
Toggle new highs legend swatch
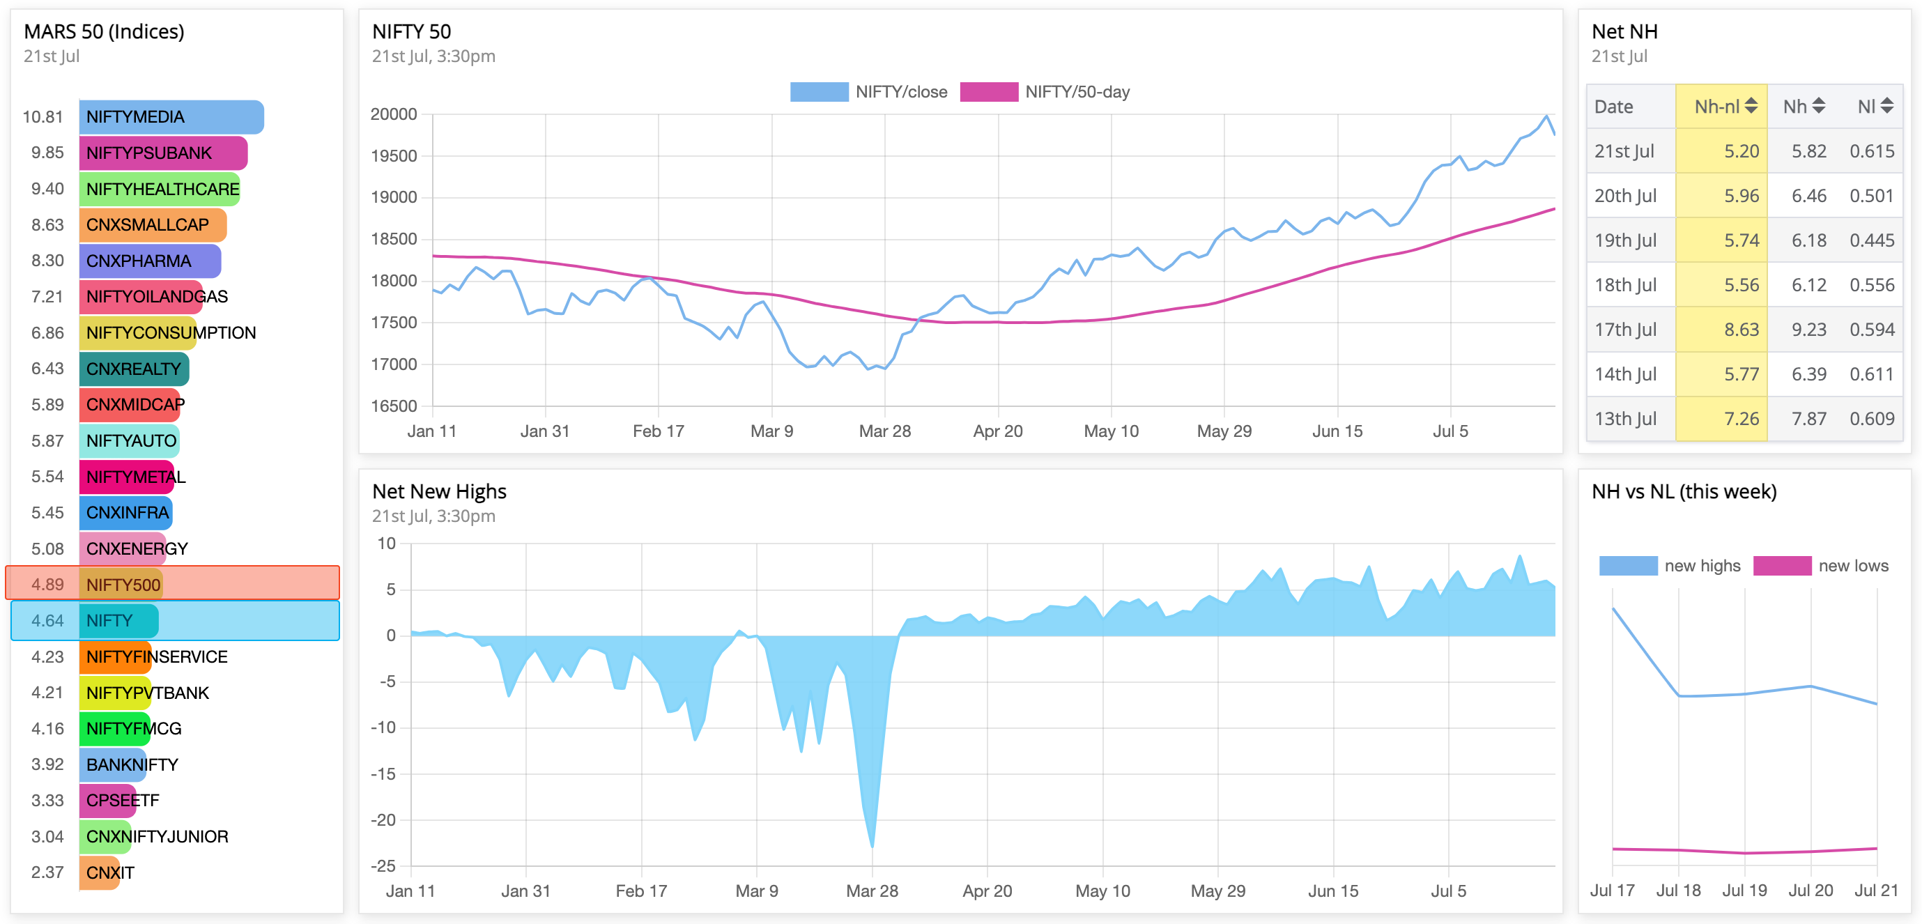(1628, 566)
